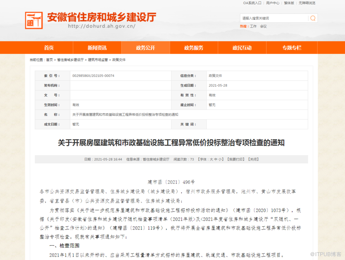Click 省住房城乡建设厅 in the breadcrumb
Image resolution: width=345 pixels, height=260 pixels.
[70, 60]
